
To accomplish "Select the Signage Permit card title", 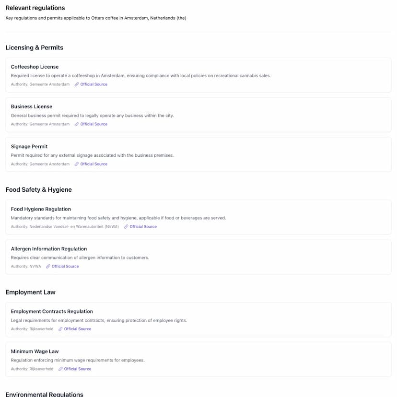I will (x=29, y=146).
